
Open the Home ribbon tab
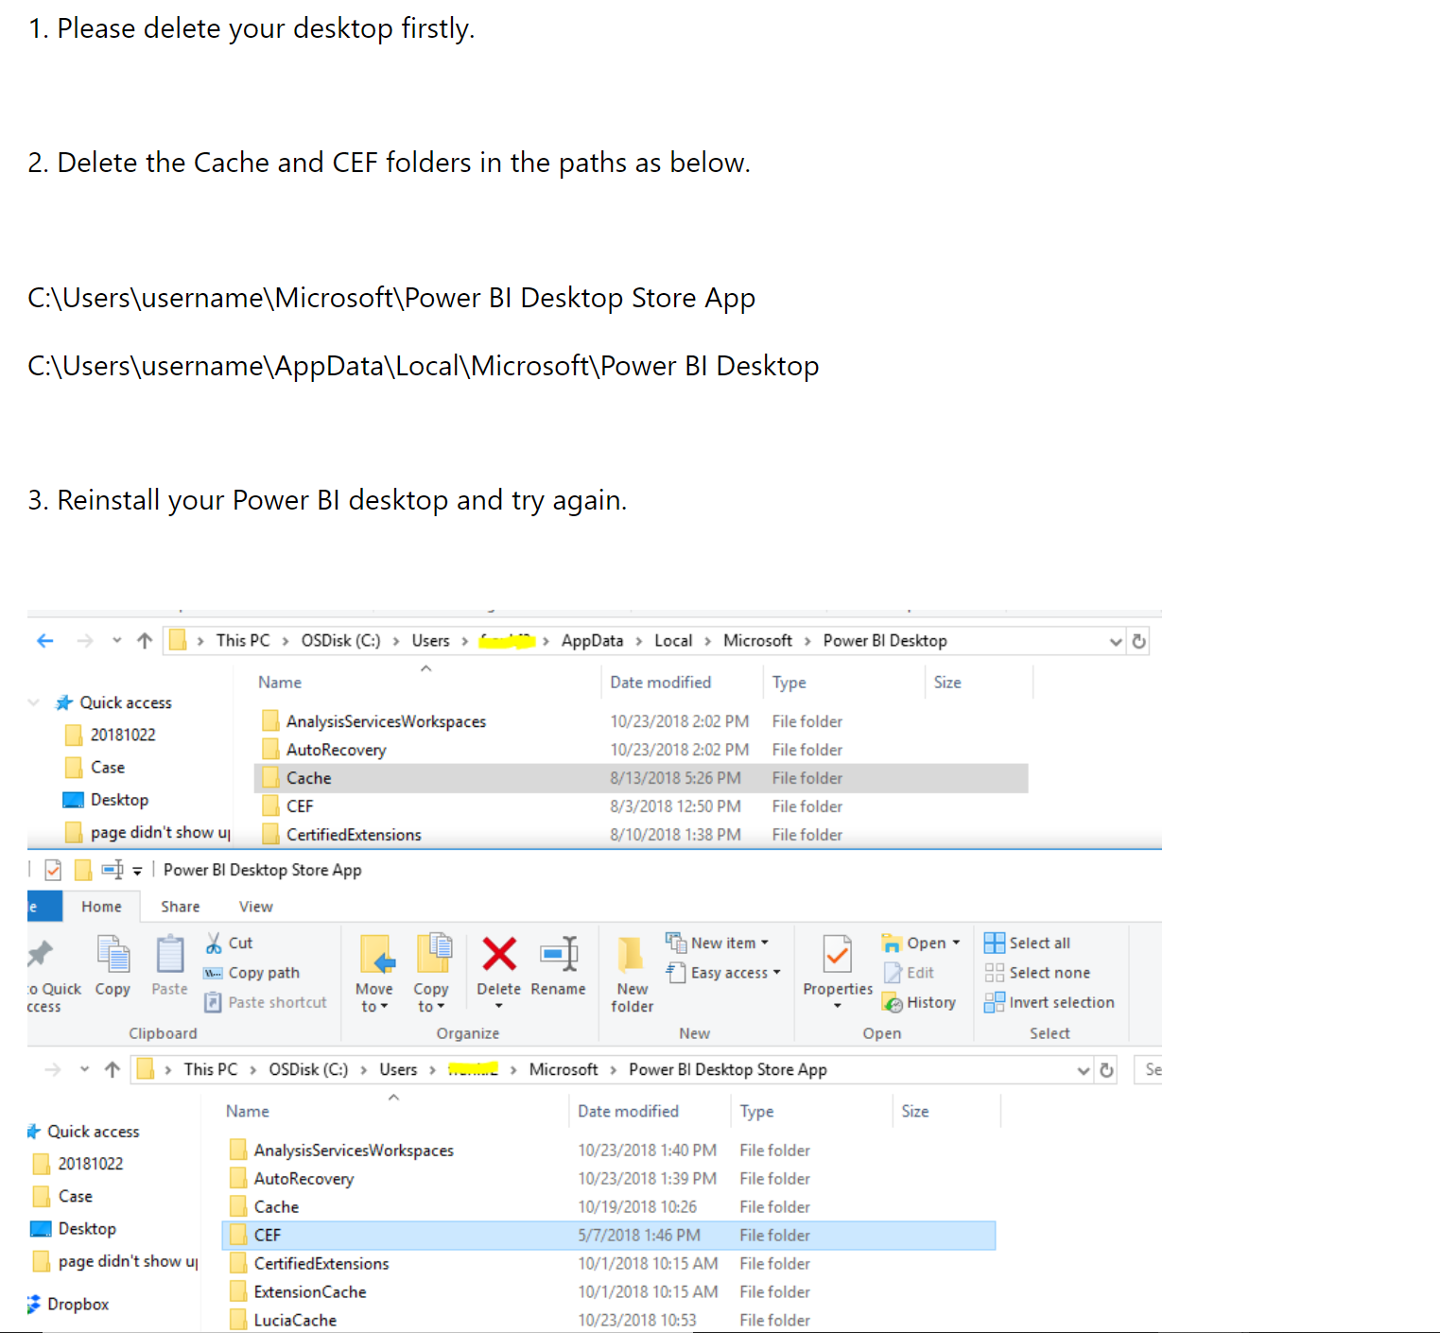(101, 907)
